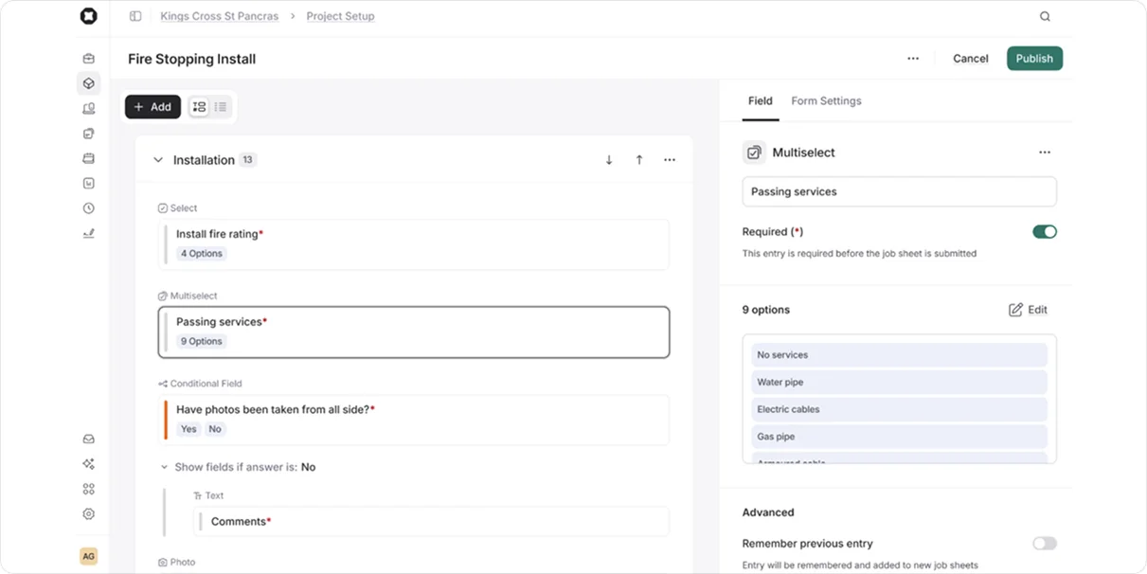Click the pencil icon next to Edit
This screenshot has height=574, width=1147.
(x=1015, y=310)
